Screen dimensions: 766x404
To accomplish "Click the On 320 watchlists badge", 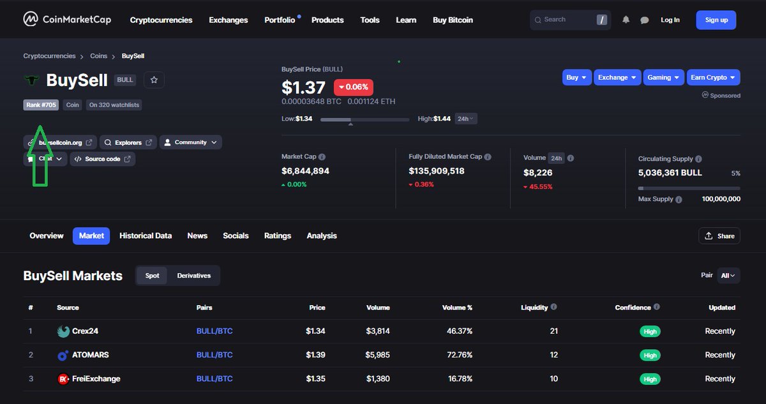I will [114, 105].
